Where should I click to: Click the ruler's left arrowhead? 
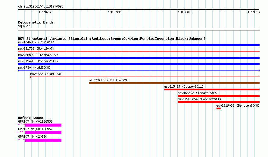(x=19, y=10)
